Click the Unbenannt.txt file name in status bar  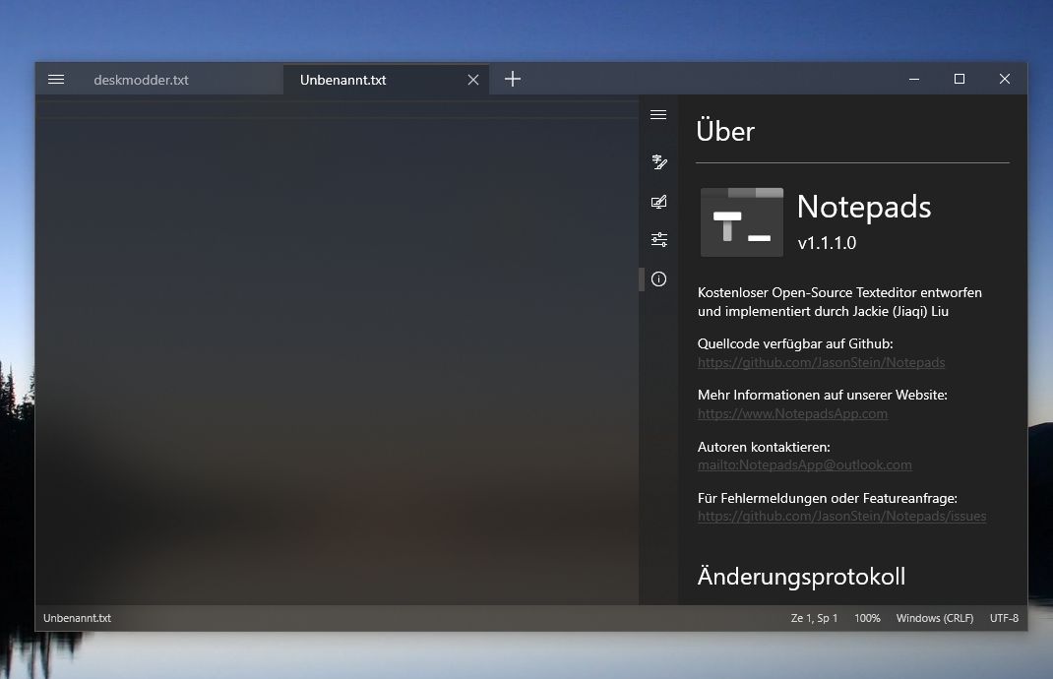pos(77,618)
